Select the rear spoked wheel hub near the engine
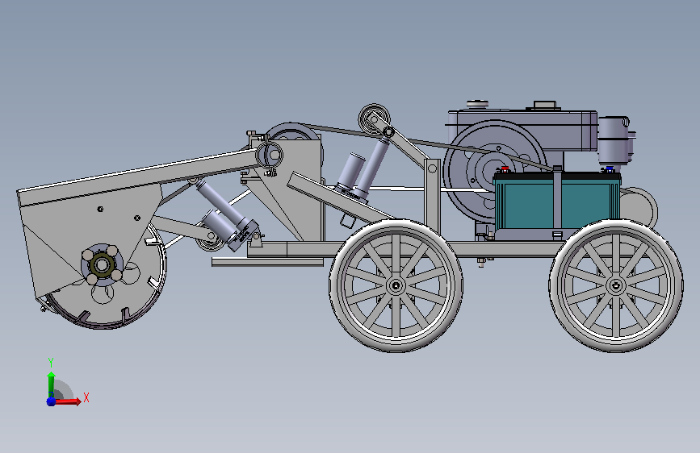 click(615, 286)
